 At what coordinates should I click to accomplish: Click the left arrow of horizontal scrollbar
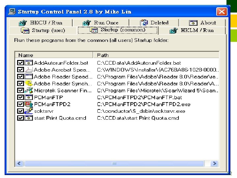pyautogui.click(x=19, y=163)
